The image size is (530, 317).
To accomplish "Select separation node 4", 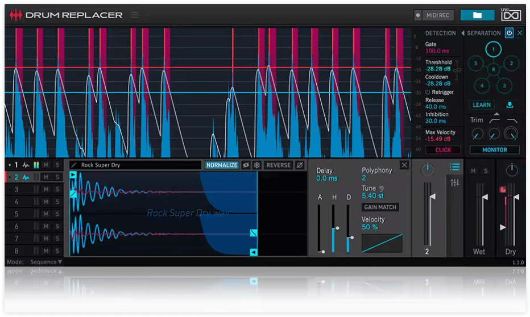I will coord(482,86).
